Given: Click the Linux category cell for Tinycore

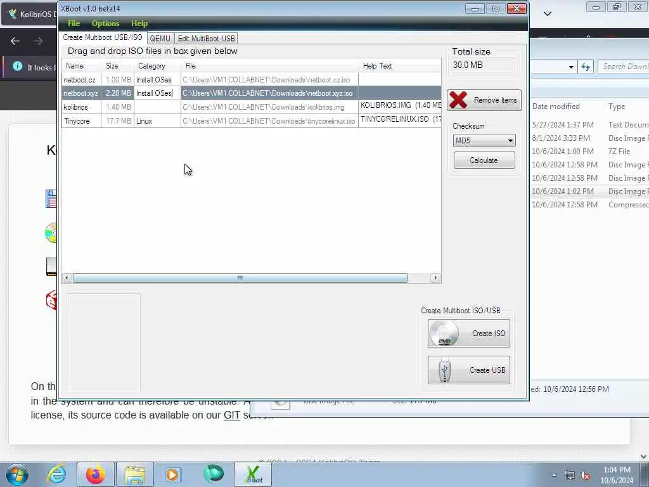Looking at the screenshot, I should point(157,121).
